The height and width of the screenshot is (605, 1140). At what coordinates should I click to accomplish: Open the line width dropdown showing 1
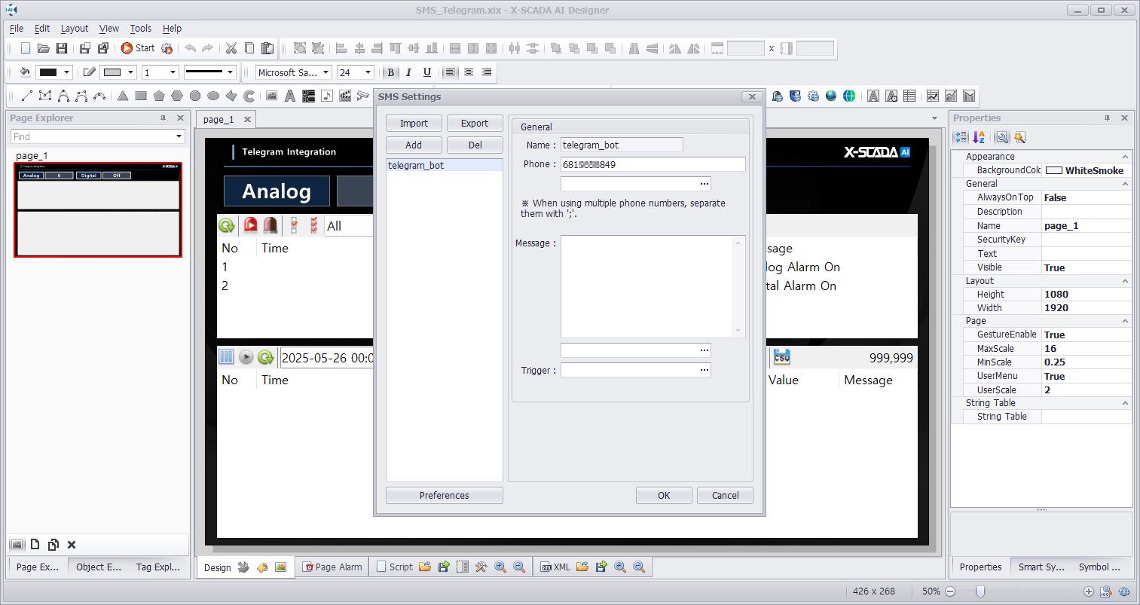point(173,72)
